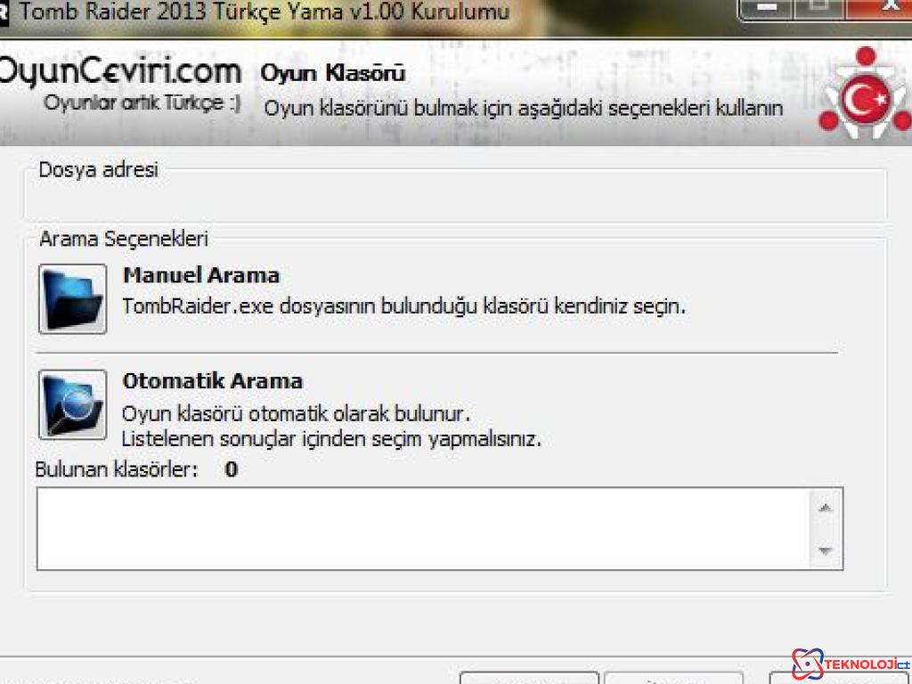
Task: Open manual search via the folder icon
Action: click(73, 298)
